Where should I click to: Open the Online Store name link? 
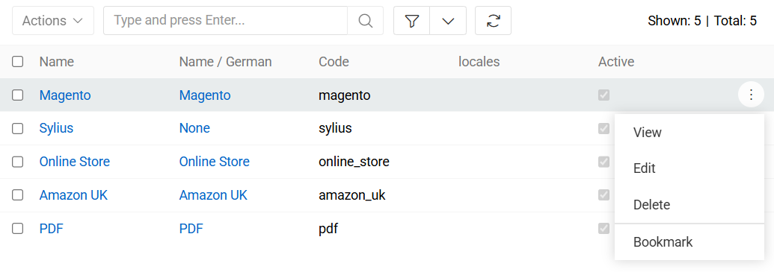click(75, 161)
